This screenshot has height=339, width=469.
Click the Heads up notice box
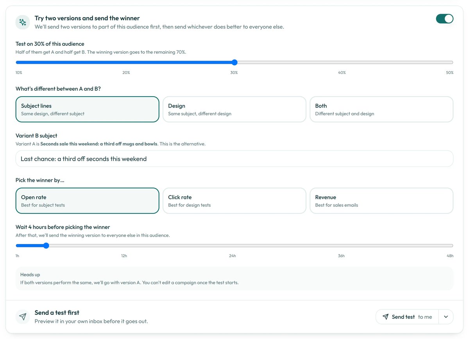pyautogui.click(x=234, y=278)
